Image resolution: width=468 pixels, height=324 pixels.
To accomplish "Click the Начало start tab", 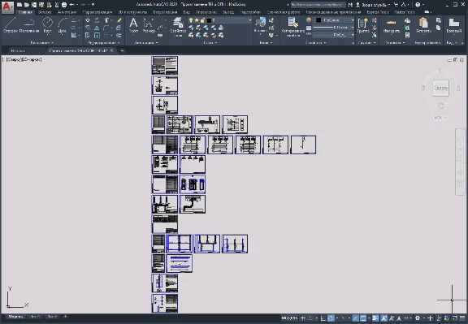I will pos(18,50).
